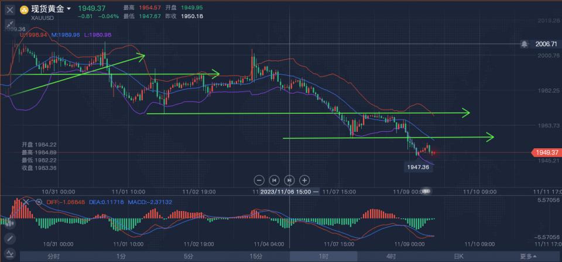The width and height of the screenshot is (562, 262).
Task: Switch to the 1分 timeframe tab
Action: tap(121, 256)
